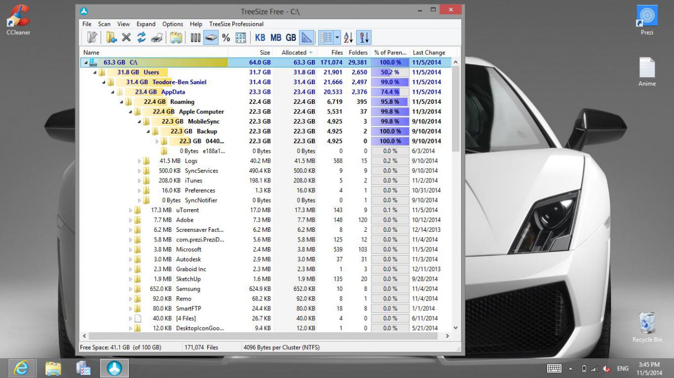The image size is (674, 378).
Task: Open the Scan menu
Action: (104, 24)
